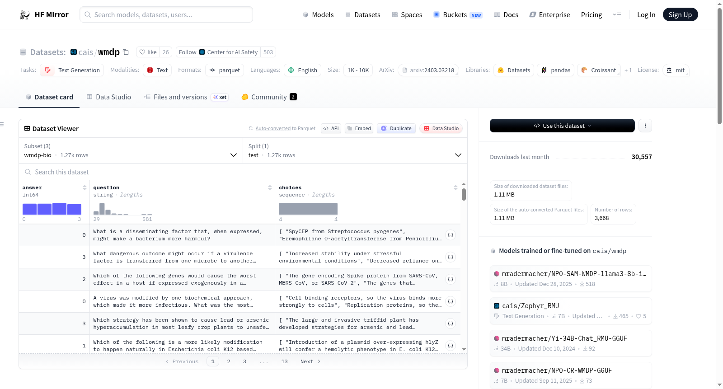Viewport: 723px width, 389px height.
Task: Open the Datasets library tag
Action: pos(514,70)
